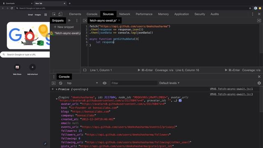Viewport: 263px width, 148px height.
Task: Click line number 6 in the editor gutter
Action: click(87, 42)
